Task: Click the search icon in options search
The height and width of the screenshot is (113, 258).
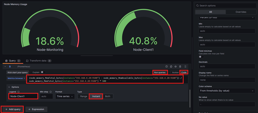Action: click(x=197, y=6)
